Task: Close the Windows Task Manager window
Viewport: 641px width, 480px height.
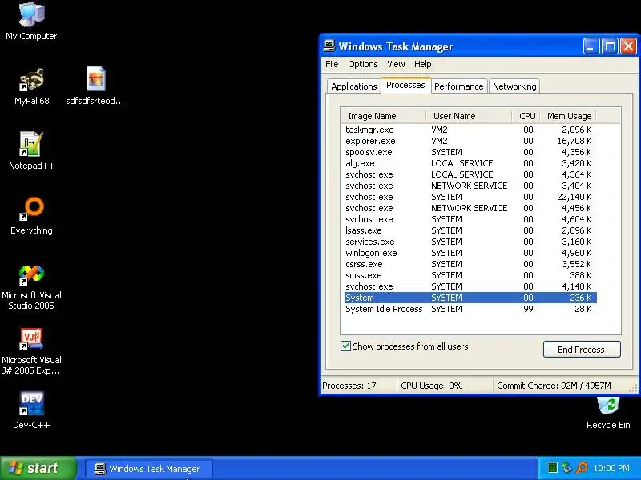Action: pos(628,46)
